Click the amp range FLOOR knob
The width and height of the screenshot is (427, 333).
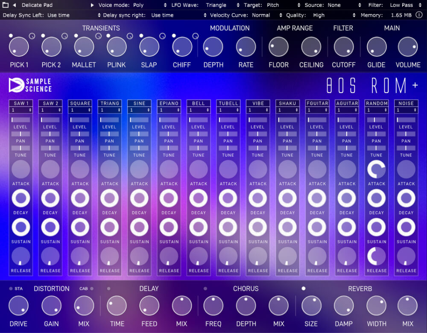pos(278,47)
